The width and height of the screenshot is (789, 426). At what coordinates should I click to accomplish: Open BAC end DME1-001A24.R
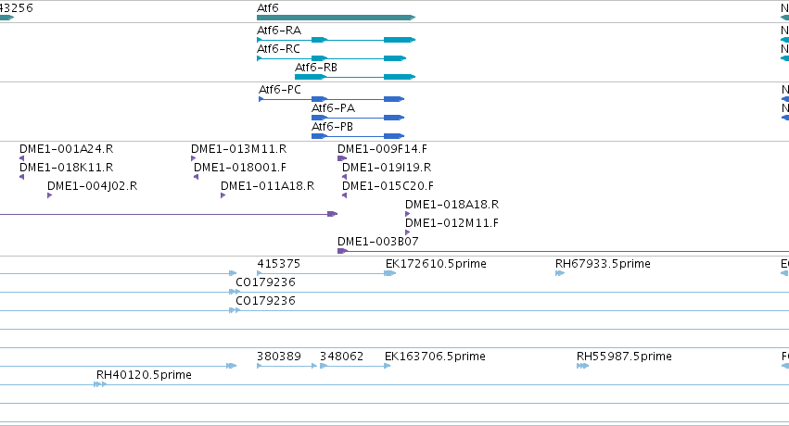(67, 149)
